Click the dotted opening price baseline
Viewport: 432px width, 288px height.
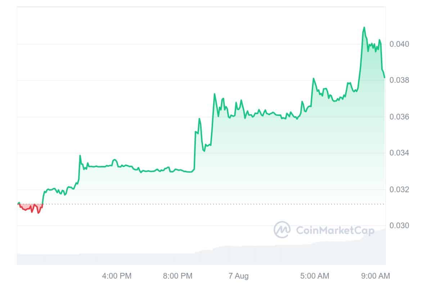click(x=216, y=204)
